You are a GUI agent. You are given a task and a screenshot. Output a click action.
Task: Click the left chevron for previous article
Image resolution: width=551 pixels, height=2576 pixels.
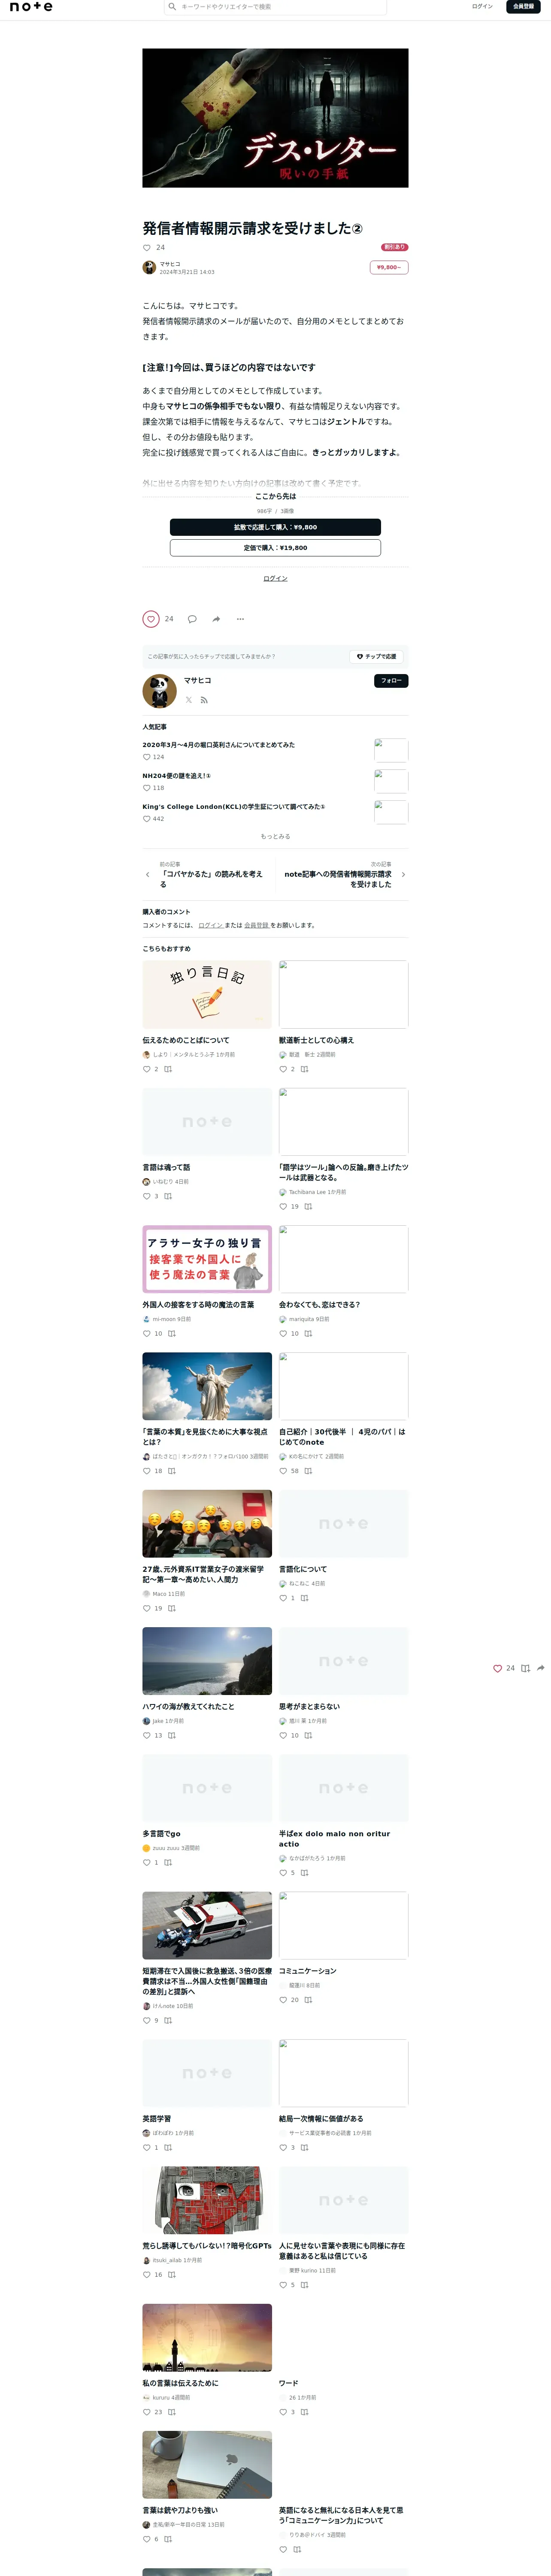(x=148, y=875)
